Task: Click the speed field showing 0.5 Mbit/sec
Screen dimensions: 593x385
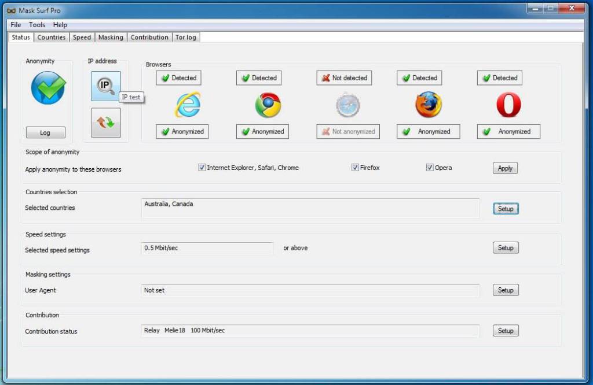Action: 208,248
